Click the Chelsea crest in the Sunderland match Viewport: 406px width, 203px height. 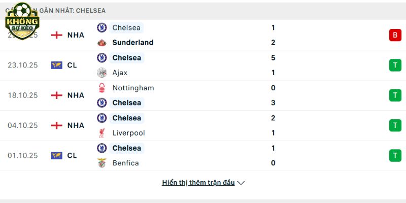click(x=102, y=28)
